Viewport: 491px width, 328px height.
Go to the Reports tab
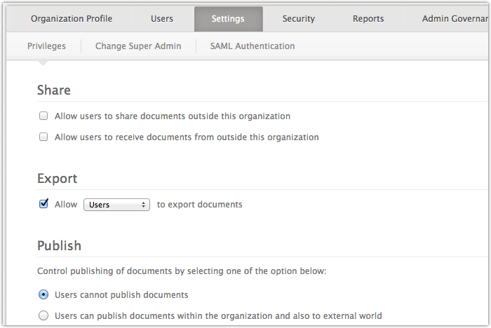point(368,19)
